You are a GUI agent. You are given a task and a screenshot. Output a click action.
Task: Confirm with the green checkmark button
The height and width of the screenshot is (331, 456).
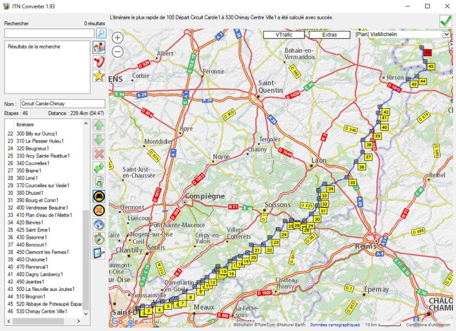tap(445, 21)
